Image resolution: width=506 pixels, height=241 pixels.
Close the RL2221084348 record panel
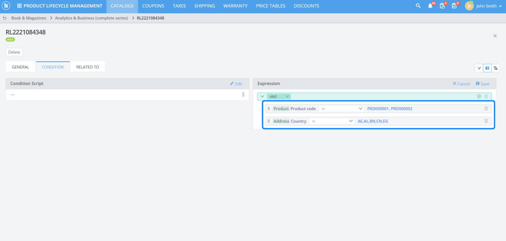(495, 36)
